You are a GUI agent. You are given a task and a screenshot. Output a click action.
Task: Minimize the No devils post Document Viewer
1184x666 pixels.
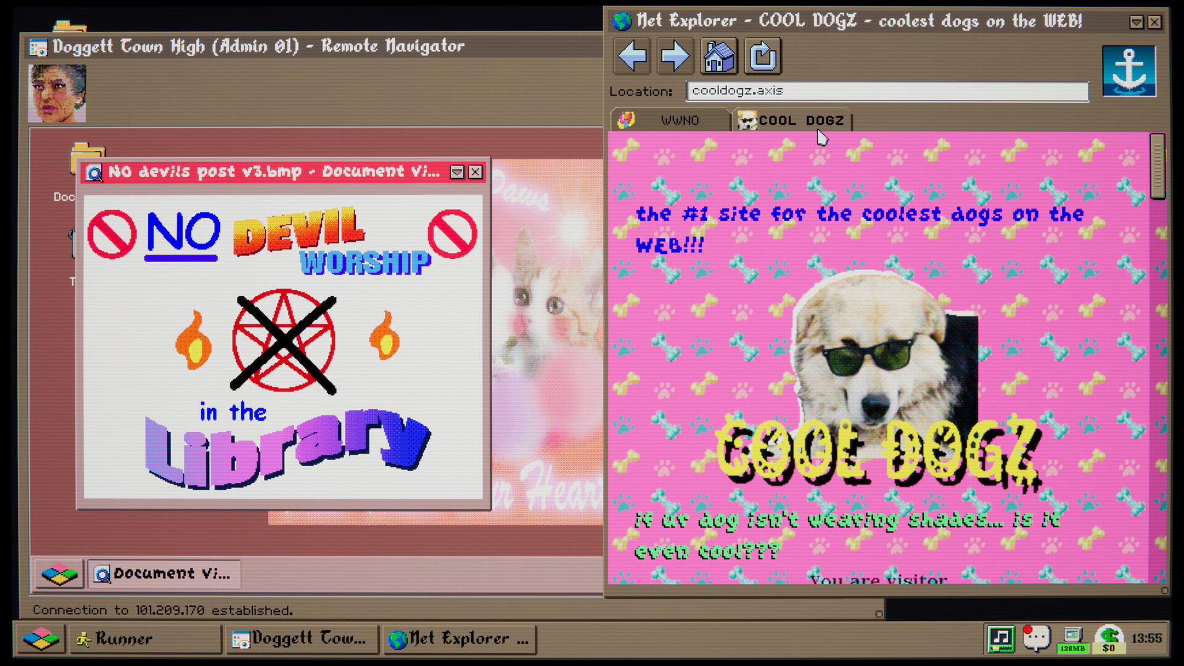457,172
